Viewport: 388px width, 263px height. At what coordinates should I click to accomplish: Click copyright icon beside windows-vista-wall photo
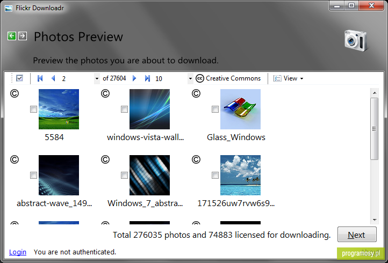click(x=105, y=94)
